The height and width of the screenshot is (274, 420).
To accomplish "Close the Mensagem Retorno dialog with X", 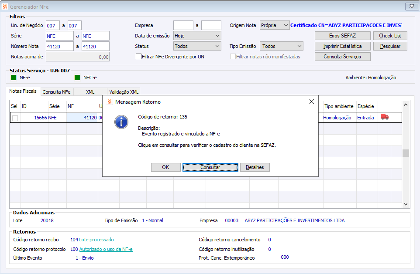I will [x=312, y=101].
